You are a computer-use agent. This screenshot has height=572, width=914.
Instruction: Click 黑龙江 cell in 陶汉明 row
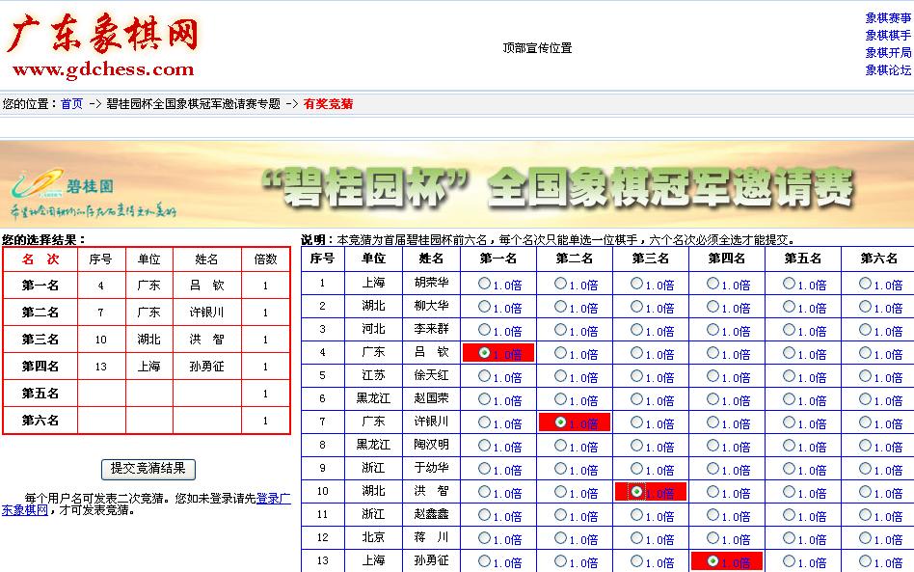click(374, 445)
